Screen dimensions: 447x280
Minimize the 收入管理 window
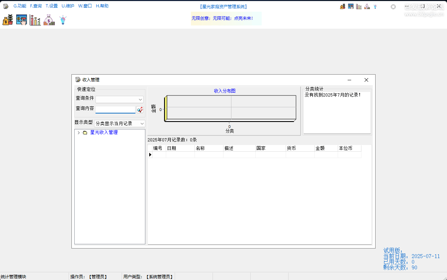(x=349, y=80)
